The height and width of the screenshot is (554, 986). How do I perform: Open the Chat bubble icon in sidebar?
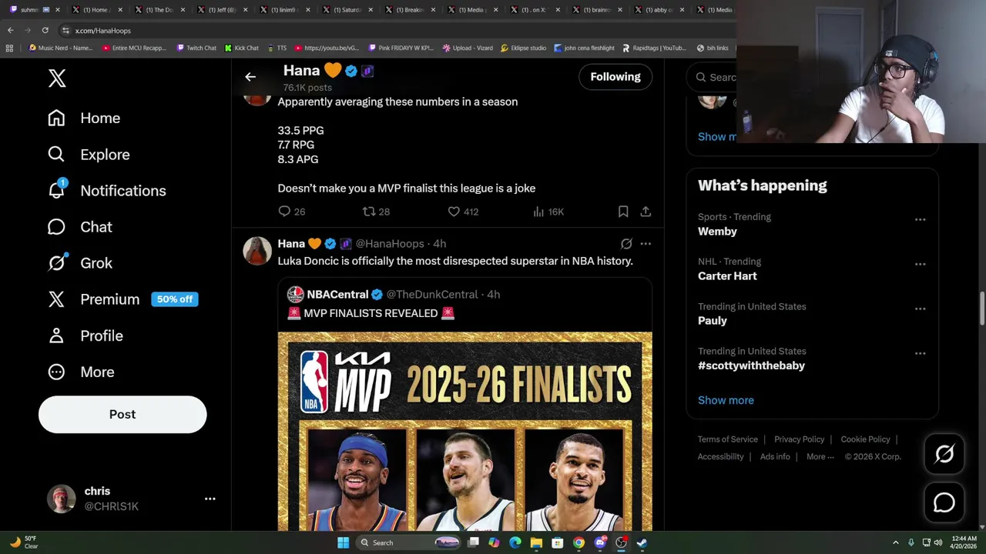[x=56, y=226]
